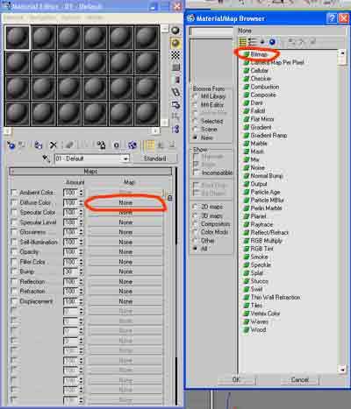Click the Go to Parent icon
Screen dimensions: 351x409
(x=161, y=145)
